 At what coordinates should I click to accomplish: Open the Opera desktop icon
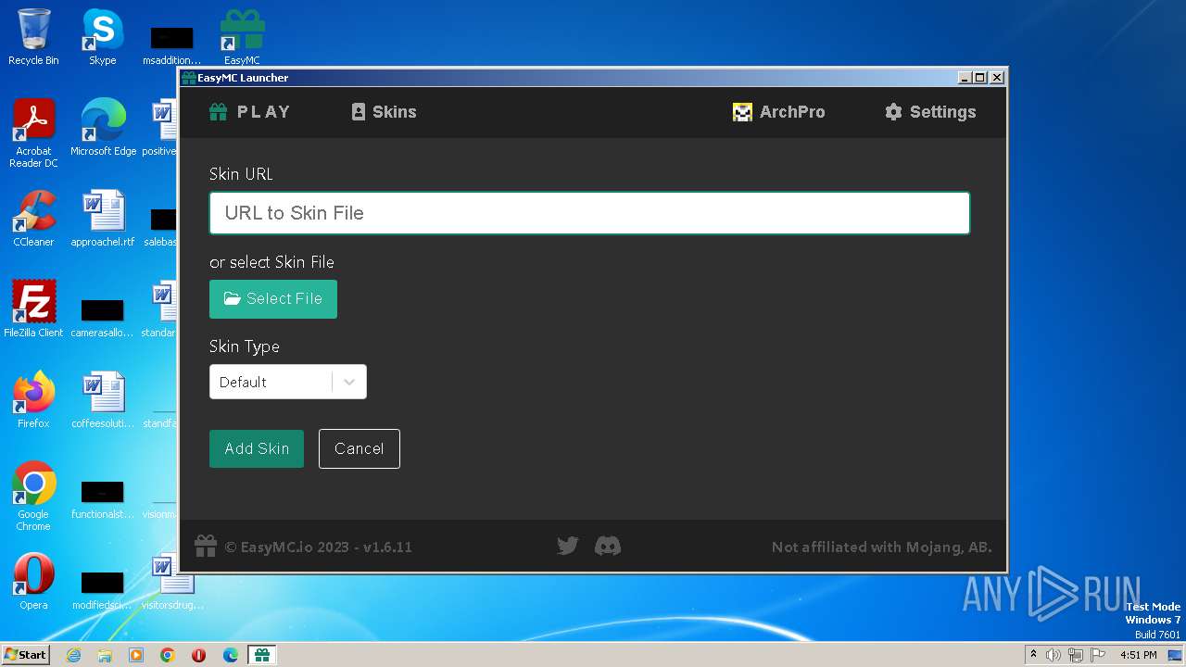(x=33, y=582)
